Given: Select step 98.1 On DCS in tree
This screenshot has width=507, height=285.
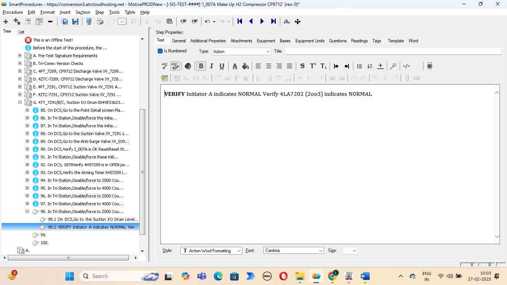Looking at the screenshot, I should tap(92, 219).
